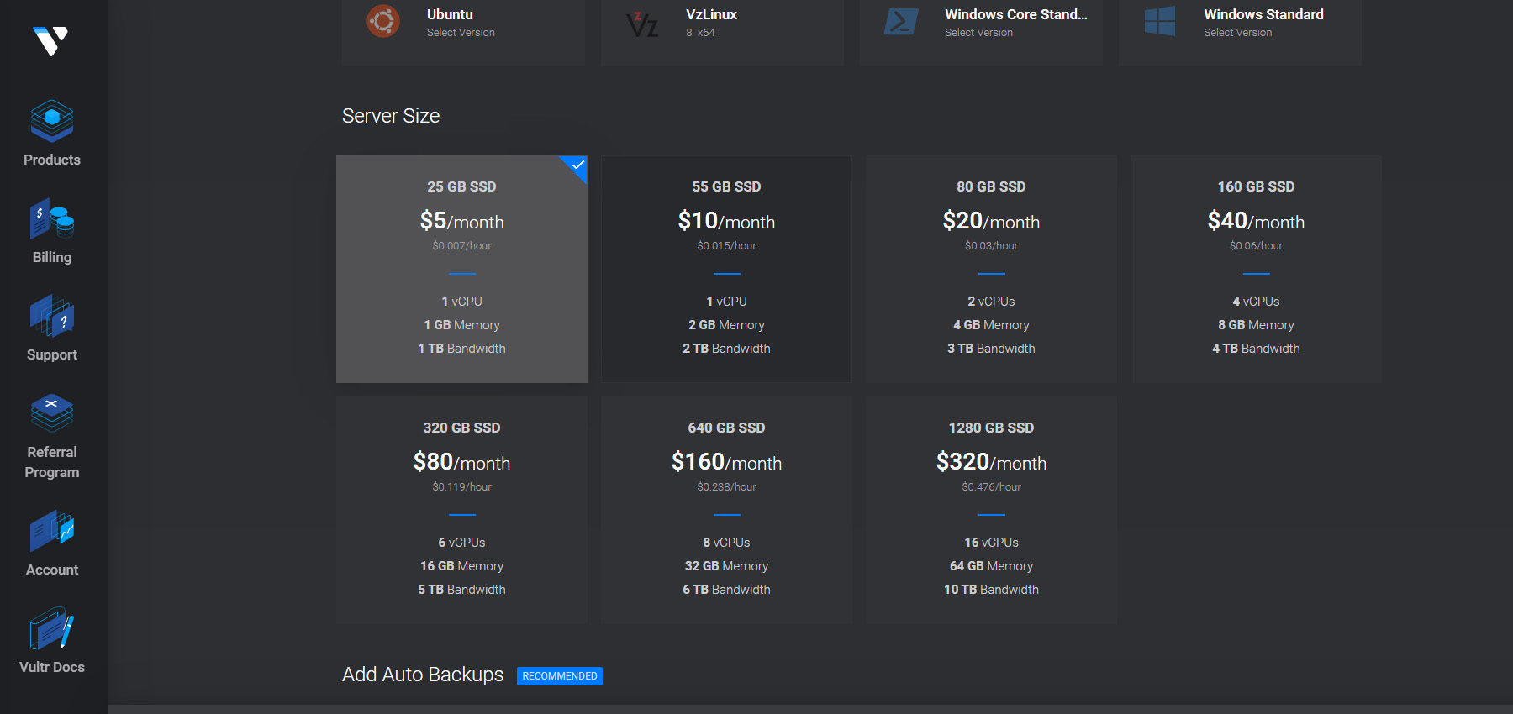Open the Referral Program icon

52,413
